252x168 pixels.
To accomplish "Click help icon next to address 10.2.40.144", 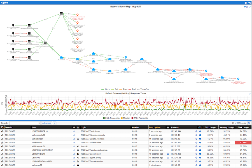I will (x=196, y=131).
